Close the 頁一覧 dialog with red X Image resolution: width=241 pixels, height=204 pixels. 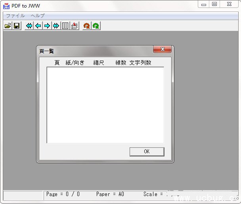pyautogui.click(x=163, y=50)
